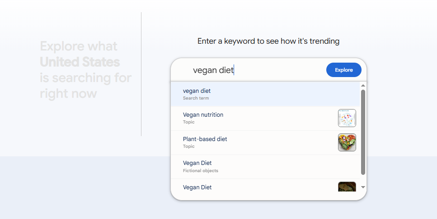This screenshot has height=219, width=437.
Task: Click scrollbar track below the gray thumb
Action: 363,180
